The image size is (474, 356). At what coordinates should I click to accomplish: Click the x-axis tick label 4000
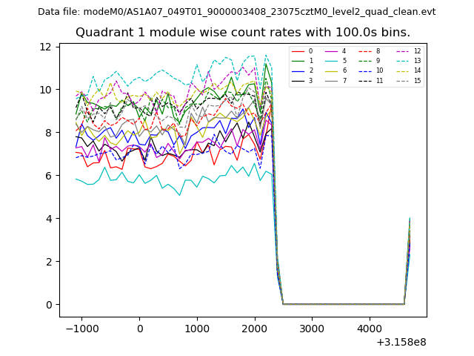370,329
